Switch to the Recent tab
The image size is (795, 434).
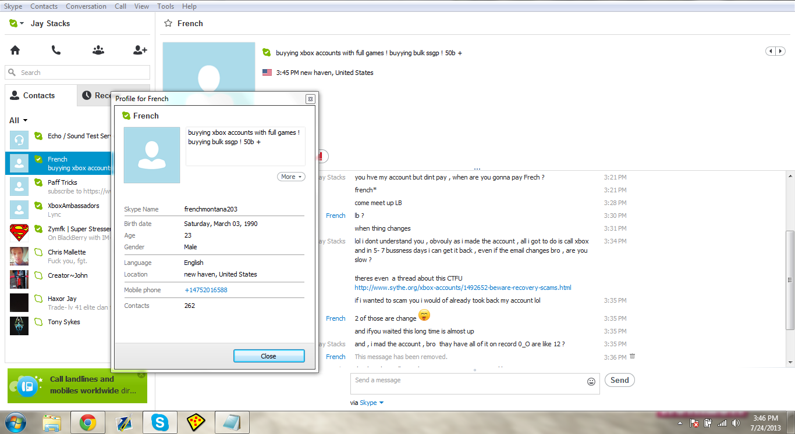[94, 95]
